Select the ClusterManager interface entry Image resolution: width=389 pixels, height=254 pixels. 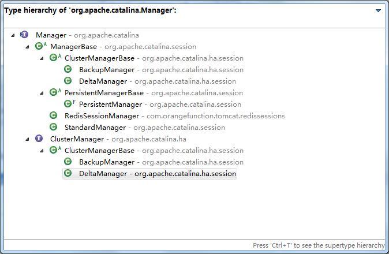click(x=77, y=139)
